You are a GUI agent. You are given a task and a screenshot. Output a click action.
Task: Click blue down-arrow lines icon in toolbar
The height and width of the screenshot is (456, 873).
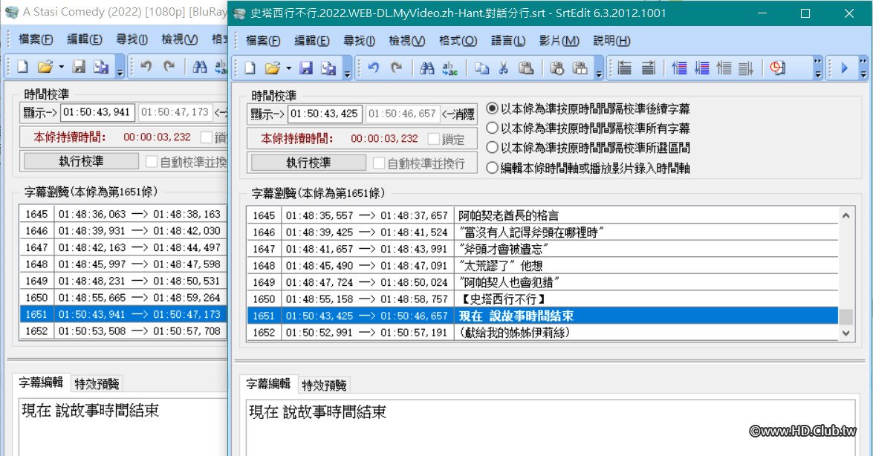(701, 68)
